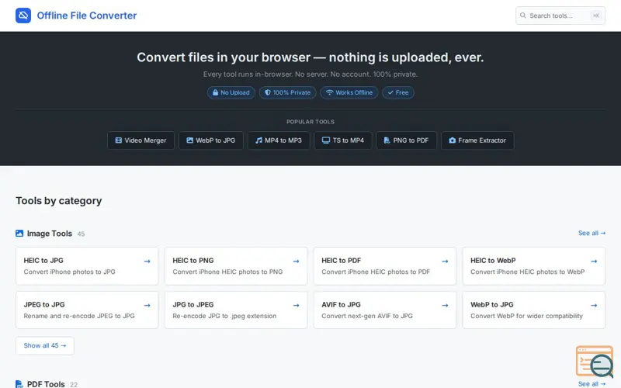Screen dimensions: 621x388
Task: Open the Frame Extractor popular tool
Action: click(477, 140)
